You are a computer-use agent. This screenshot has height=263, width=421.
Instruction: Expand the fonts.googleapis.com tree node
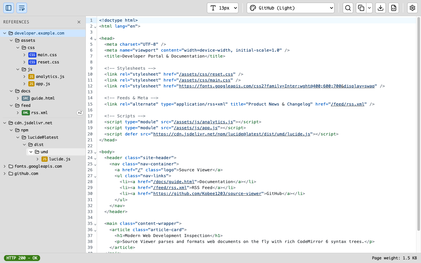coord(5,166)
